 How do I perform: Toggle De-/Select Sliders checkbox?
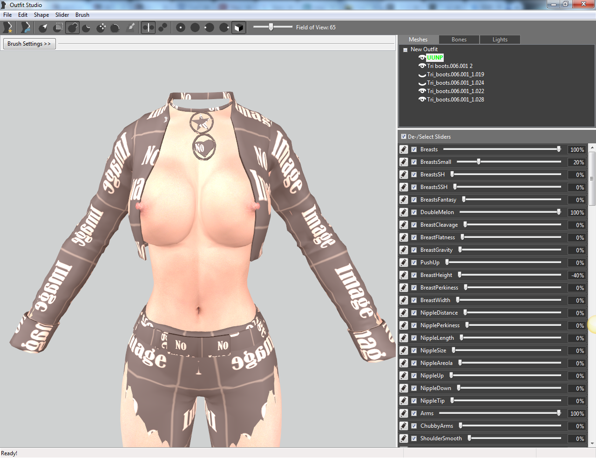(x=404, y=137)
